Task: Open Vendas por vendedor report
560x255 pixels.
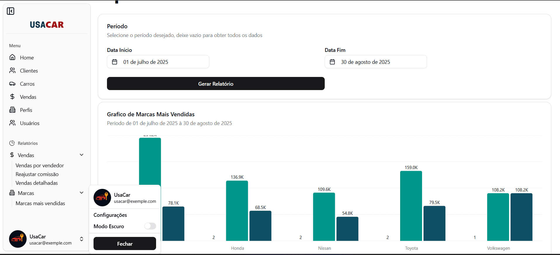Action: 40,166
